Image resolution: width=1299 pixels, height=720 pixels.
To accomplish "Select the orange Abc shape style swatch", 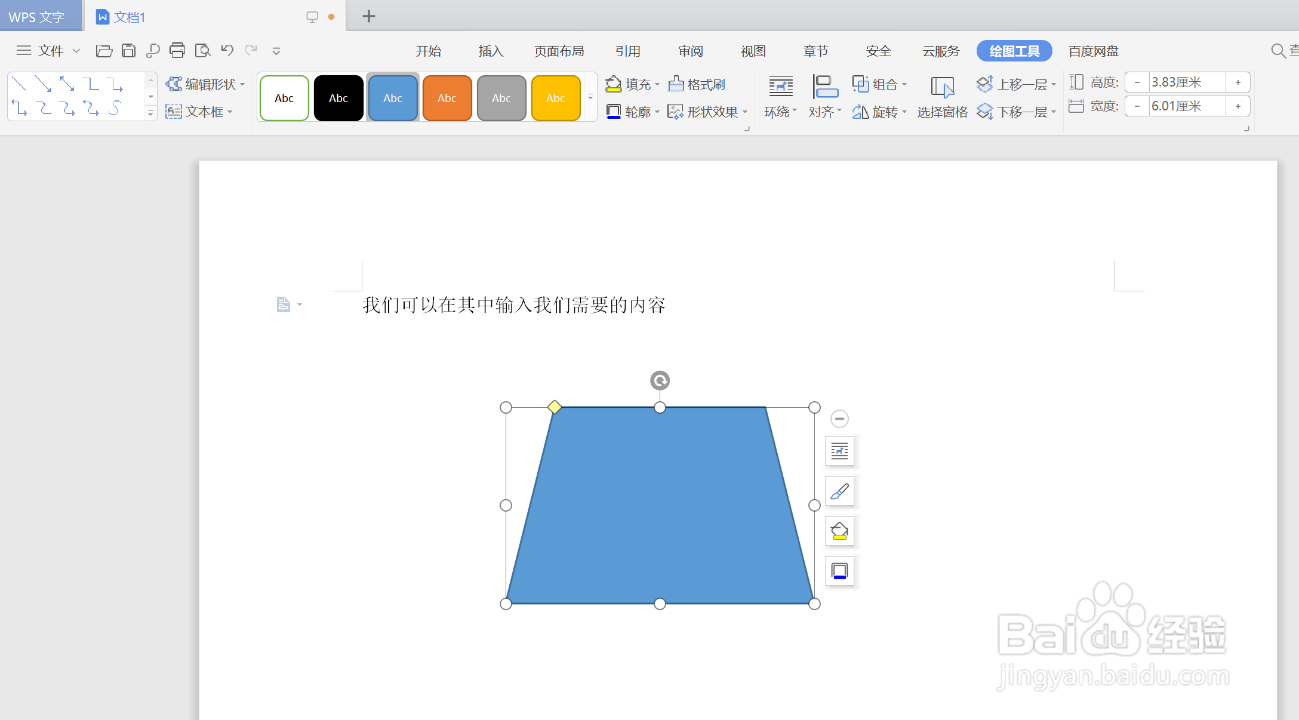I will 447,98.
